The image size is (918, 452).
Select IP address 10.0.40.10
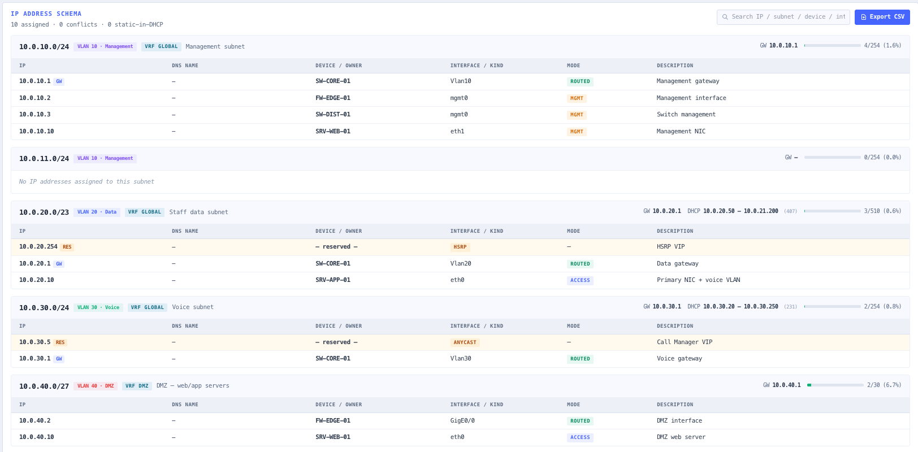coord(37,437)
